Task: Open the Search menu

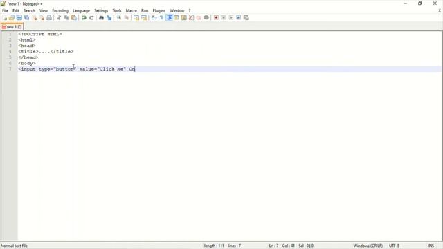Action: [29, 11]
